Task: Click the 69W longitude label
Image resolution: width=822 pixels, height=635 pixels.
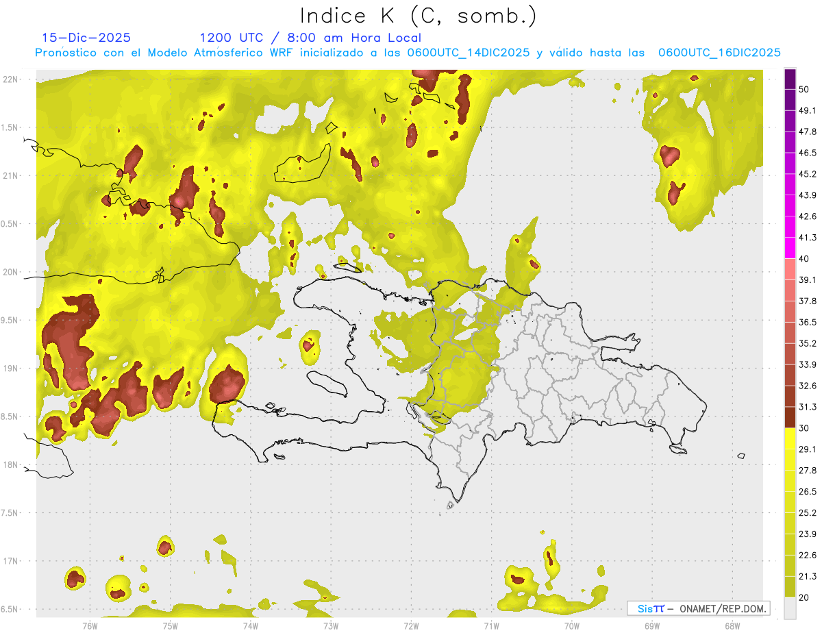Action: click(x=651, y=625)
